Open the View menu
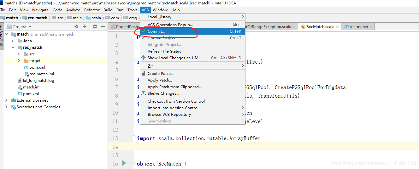Screen dimensions: 419x169 (24, 10)
